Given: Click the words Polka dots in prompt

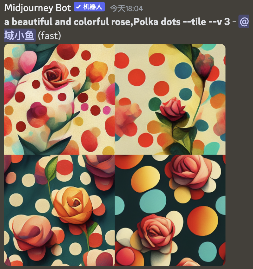Looking at the screenshot, I should pos(157,22).
